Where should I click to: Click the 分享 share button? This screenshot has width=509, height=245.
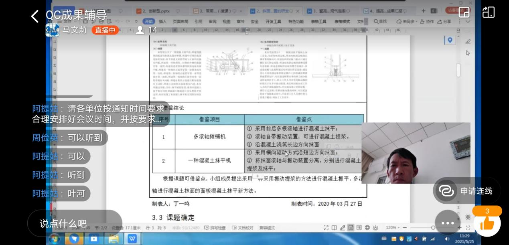point(444,22)
